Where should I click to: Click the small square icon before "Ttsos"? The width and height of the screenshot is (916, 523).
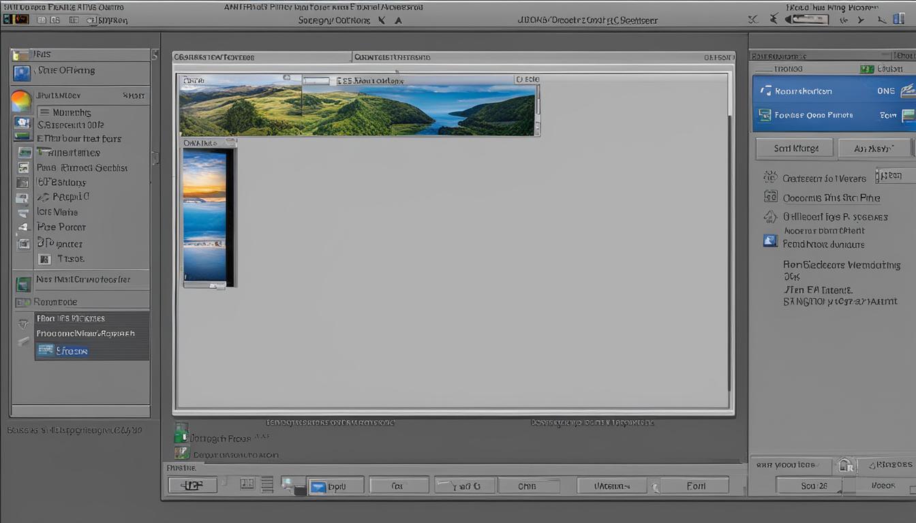pyautogui.click(x=44, y=259)
